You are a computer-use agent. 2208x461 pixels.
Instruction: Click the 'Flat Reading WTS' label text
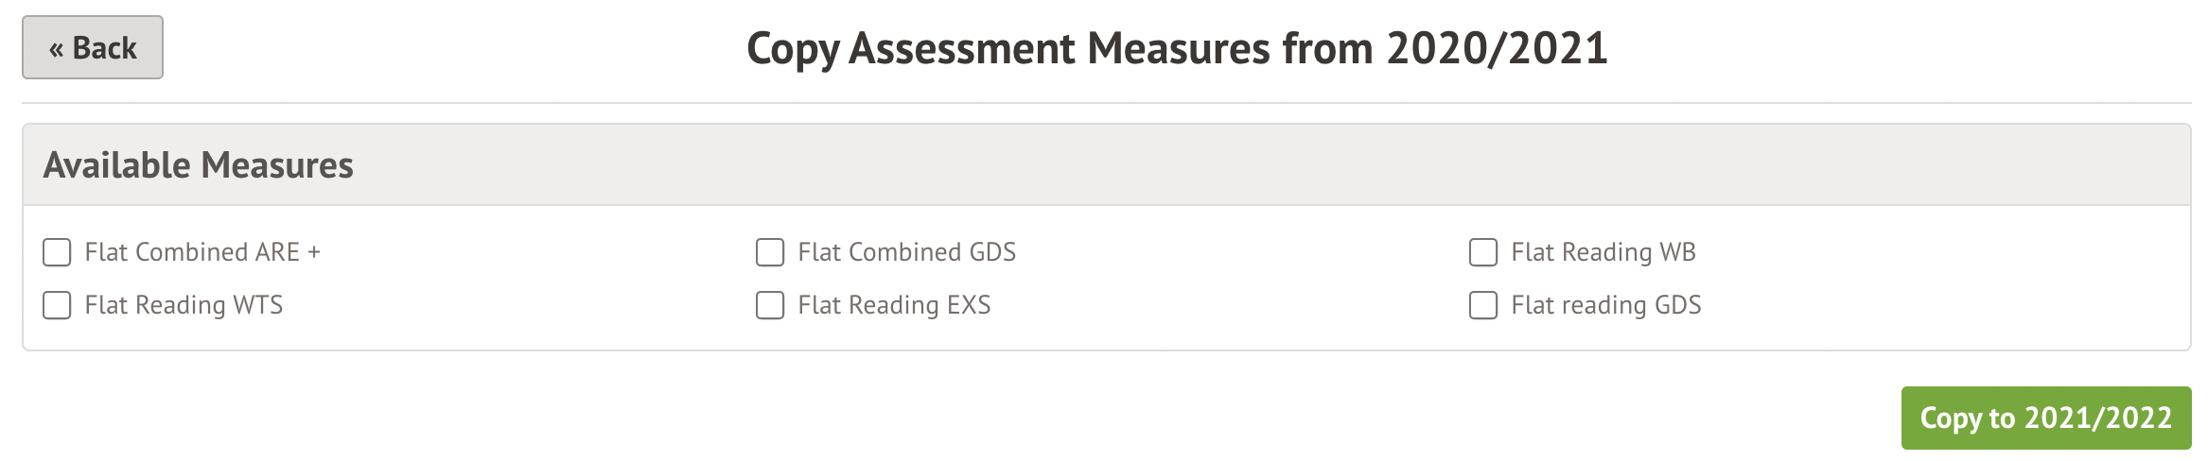tap(184, 305)
